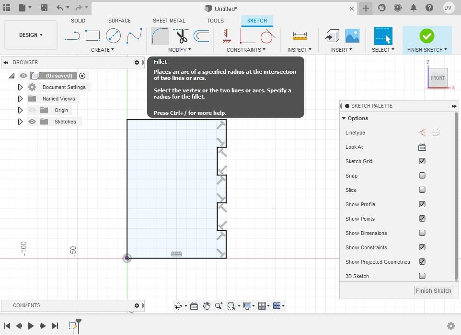Expand the Named Views node
The image size is (461, 335).
pos(20,99)
